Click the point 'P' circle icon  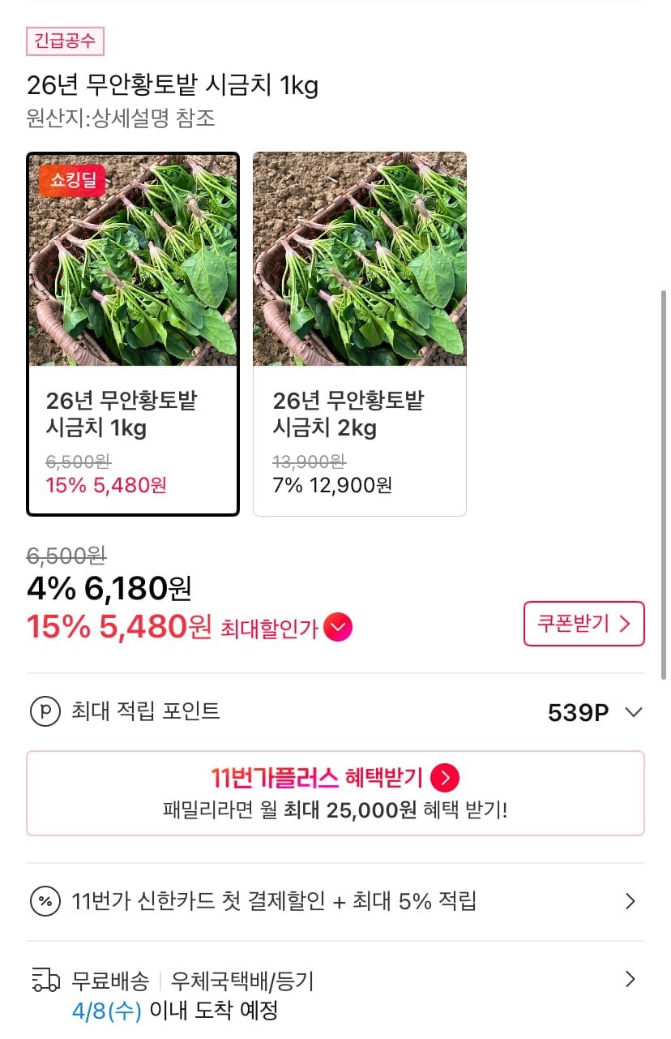coord(45,712)
